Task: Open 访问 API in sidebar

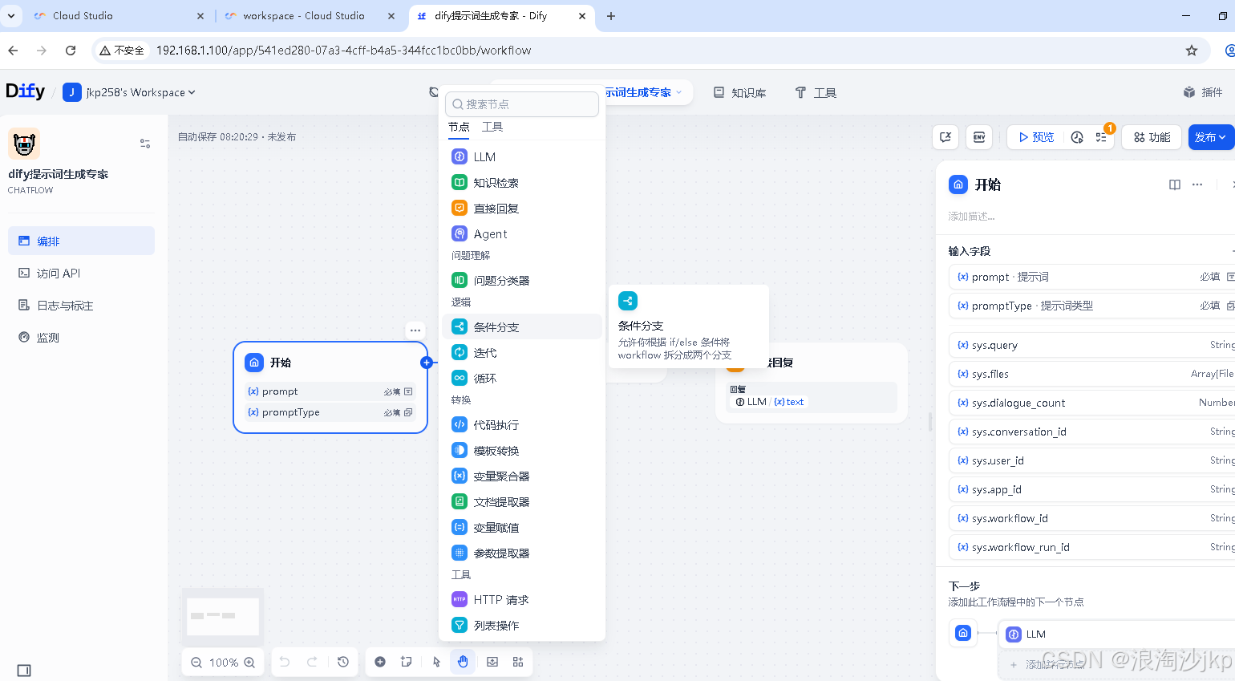Action: [81, 273]
